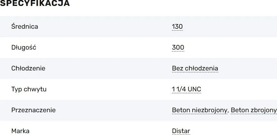
Task: Open the 1 1/4 UNC link
Action: pyautogui.click(x=186, y=89)
